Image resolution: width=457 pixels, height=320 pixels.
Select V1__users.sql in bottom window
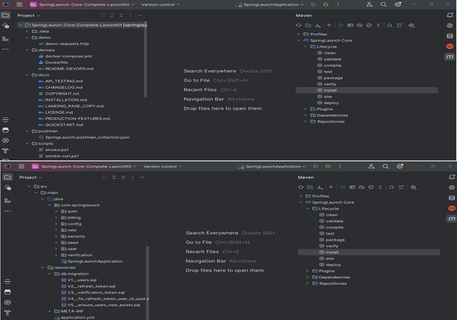(79, 280)
